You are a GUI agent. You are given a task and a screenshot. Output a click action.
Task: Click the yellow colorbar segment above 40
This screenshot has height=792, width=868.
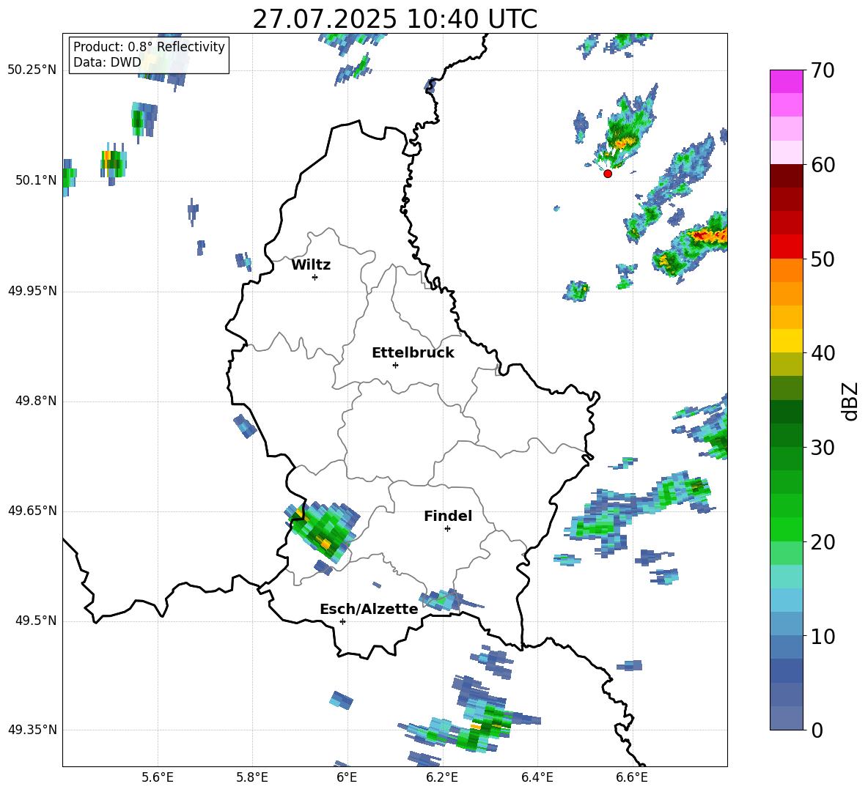tap(786, 341)
